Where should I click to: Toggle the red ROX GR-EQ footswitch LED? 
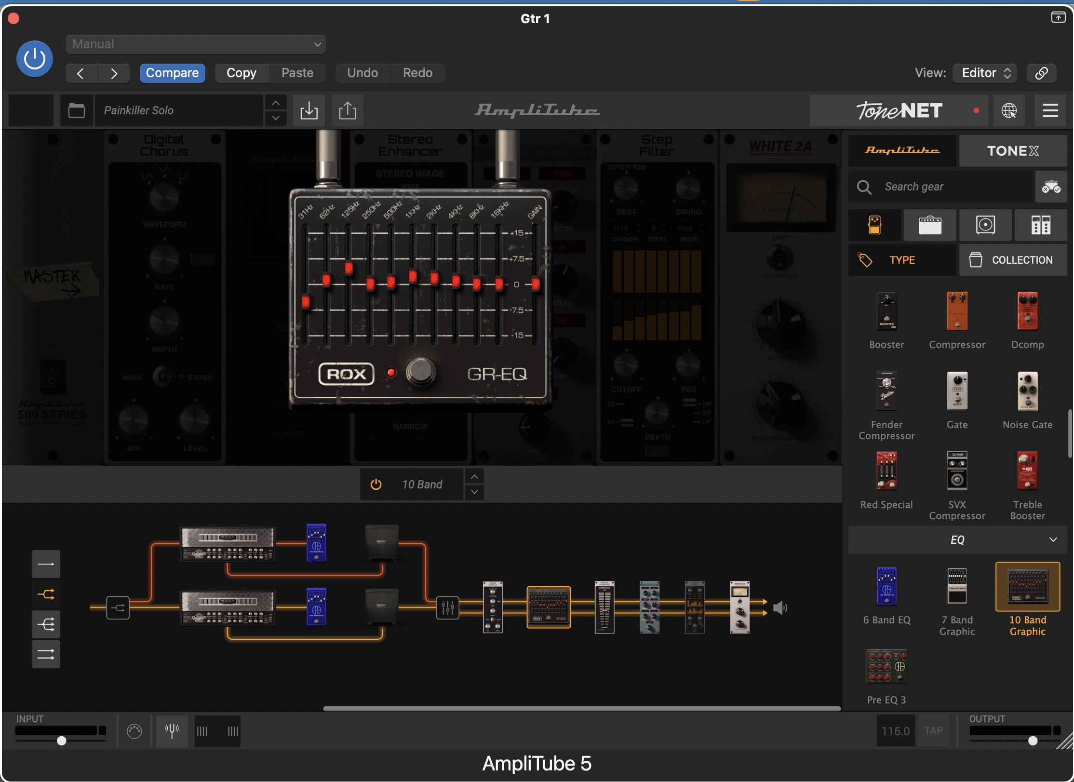391,373
